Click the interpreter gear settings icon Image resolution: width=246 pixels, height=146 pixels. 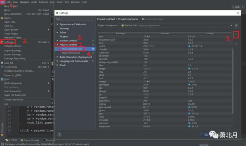click(x=236, y=25)
